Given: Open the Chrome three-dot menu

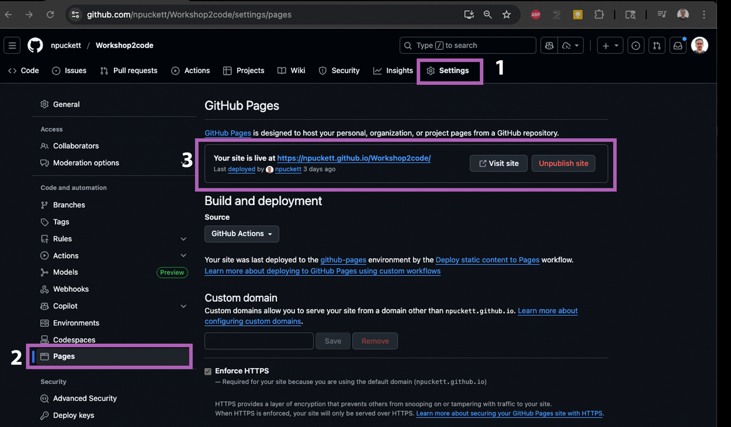Looking at the screenshot, I should [704, 15].
